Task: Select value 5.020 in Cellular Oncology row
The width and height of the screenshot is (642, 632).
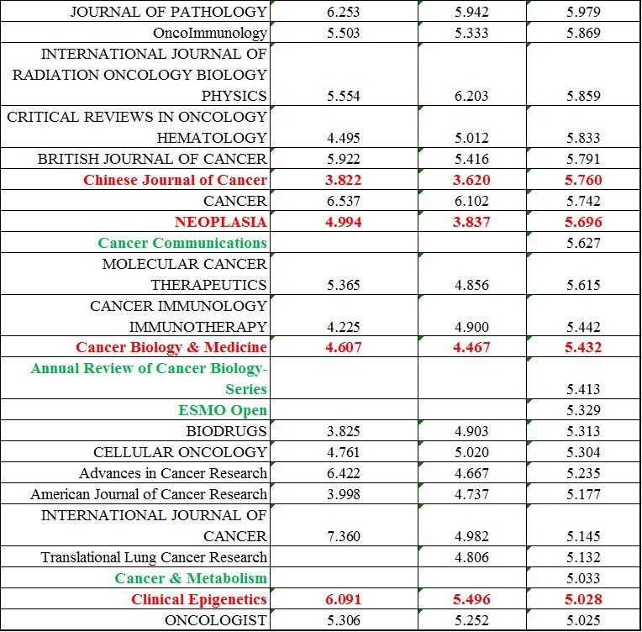Action: [x=471, y=452]
